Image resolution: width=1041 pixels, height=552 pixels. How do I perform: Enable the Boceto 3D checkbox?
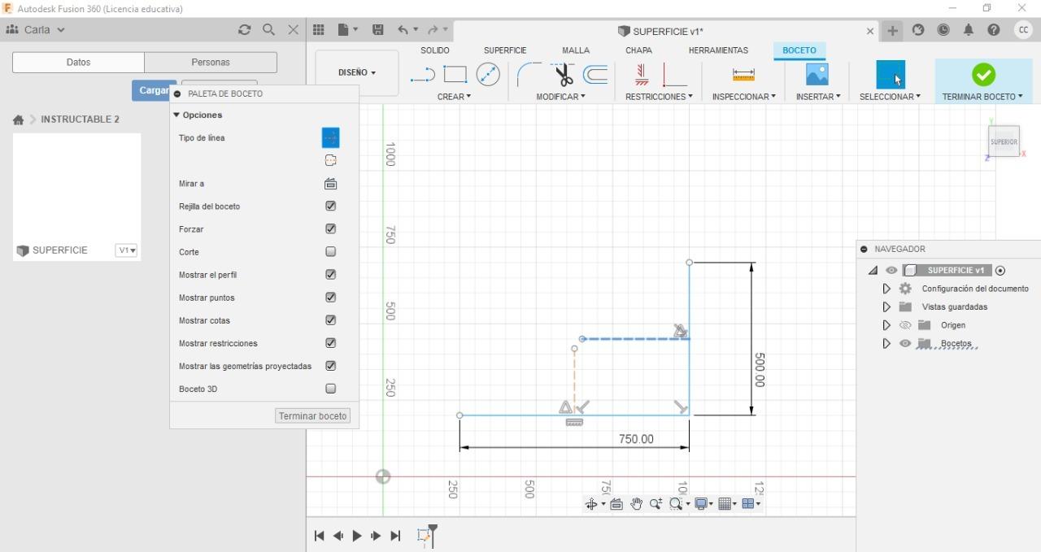tap(331, 389)
